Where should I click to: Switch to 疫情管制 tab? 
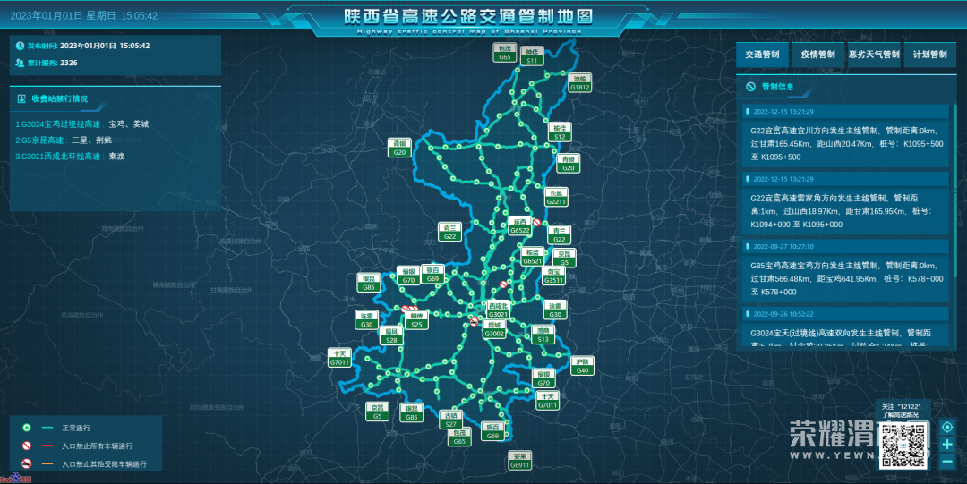point(817,55)
